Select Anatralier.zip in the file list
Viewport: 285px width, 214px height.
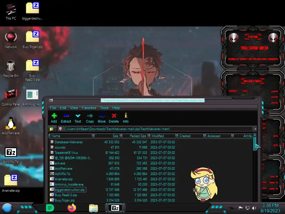151,179
